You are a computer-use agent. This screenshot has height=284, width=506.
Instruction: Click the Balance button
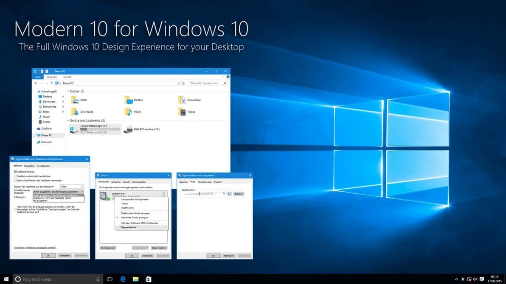(239, 194)
